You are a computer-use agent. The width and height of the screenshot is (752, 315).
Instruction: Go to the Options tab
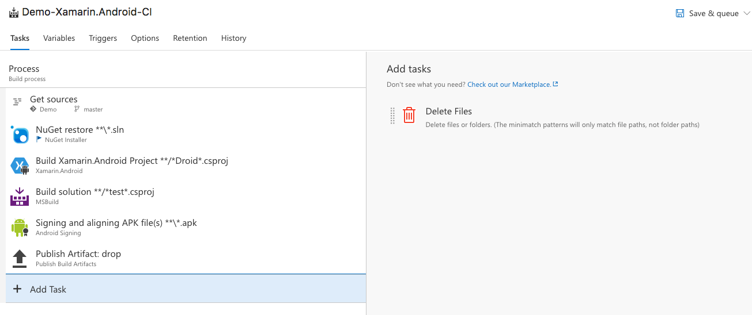tap(145, 38)
